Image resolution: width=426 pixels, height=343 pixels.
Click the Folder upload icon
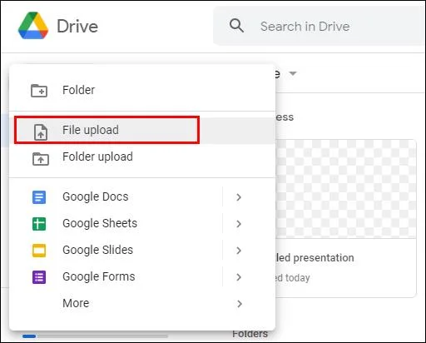(41, 159)
